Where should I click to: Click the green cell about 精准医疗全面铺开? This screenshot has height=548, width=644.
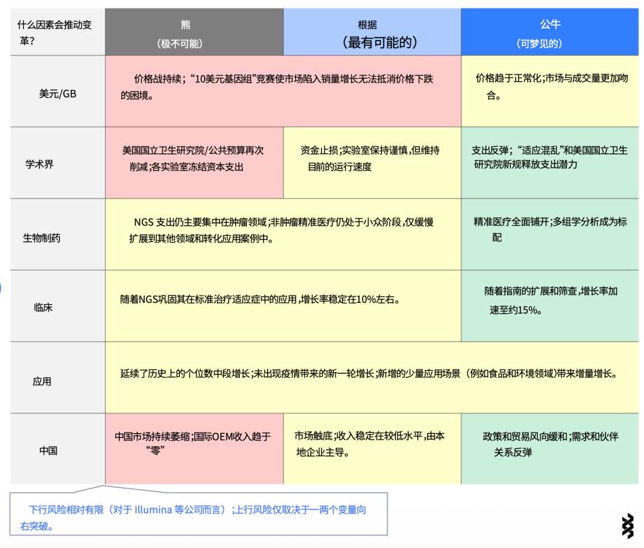tap(550, 235)
